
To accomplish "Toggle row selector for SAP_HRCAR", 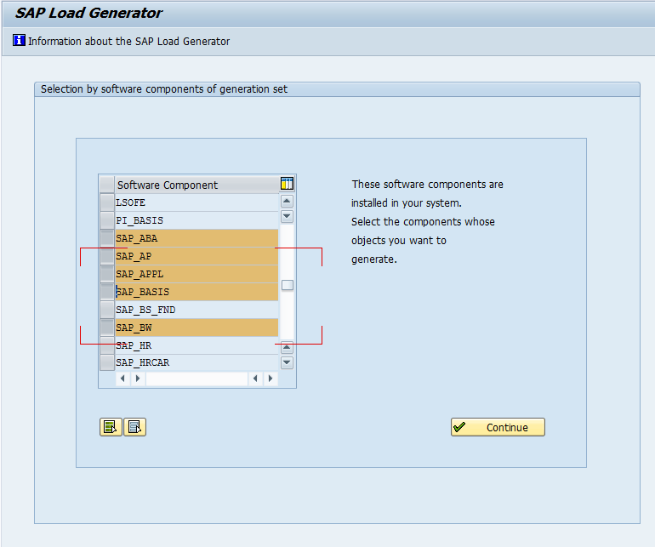I will click(107, 362).
